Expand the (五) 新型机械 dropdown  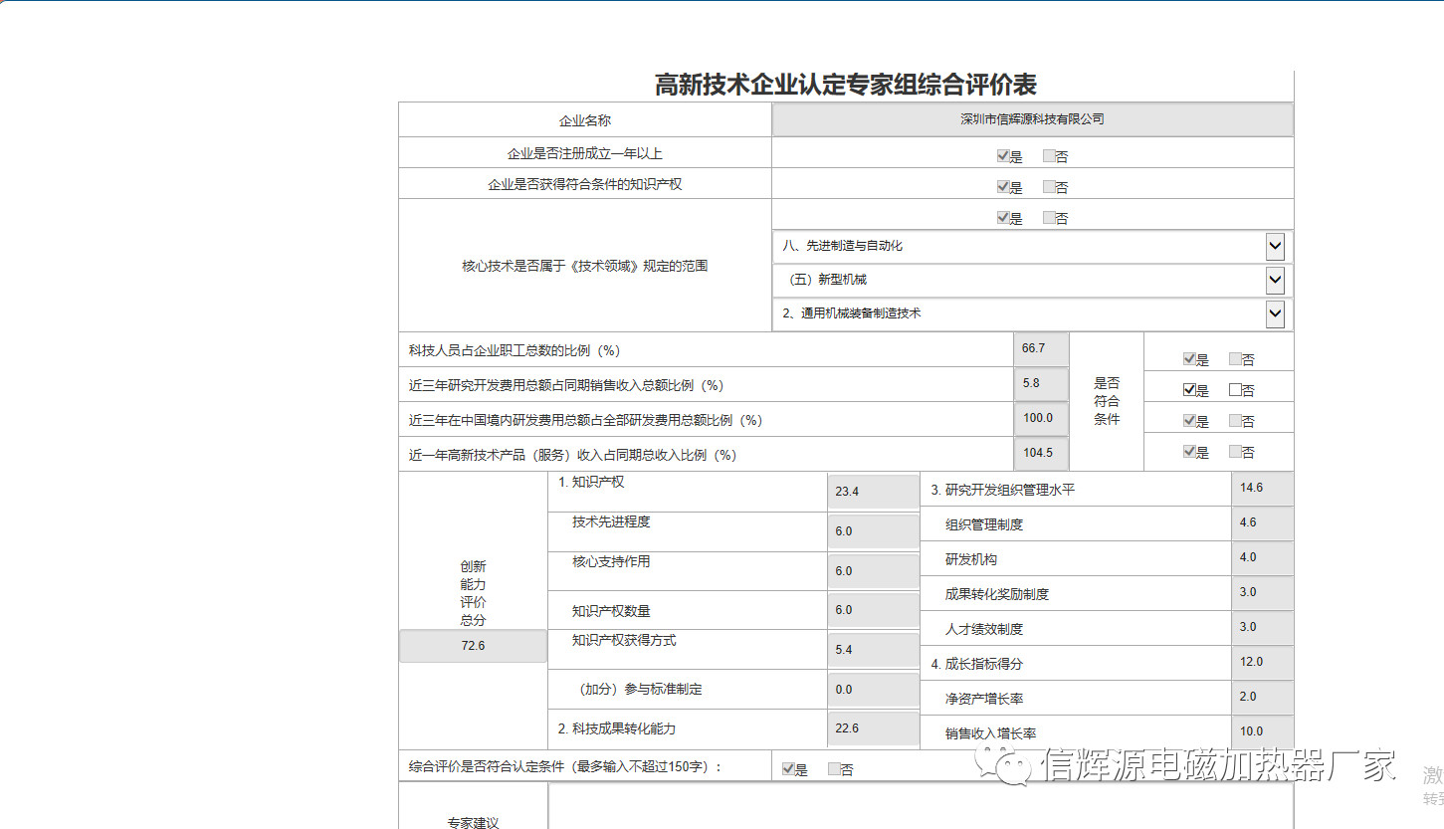click(1275, 281)
